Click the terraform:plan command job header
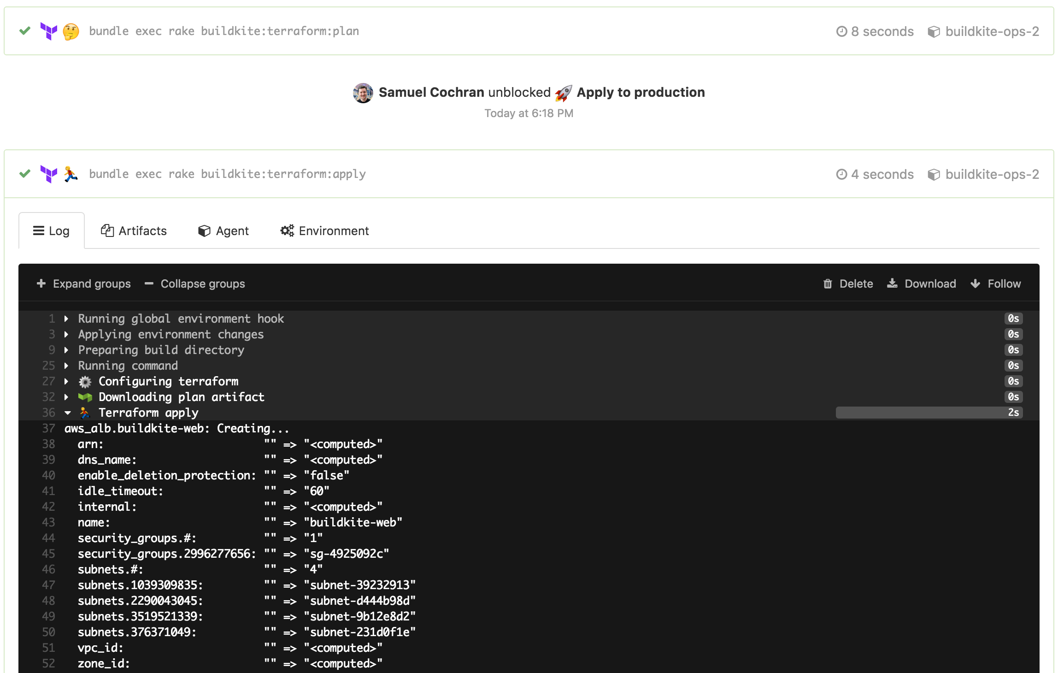Image resolution: width=1058 pixels, height=673 pixels. (224, 31)
